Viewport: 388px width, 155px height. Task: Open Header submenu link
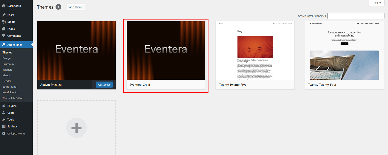click(x=7, y=81)
